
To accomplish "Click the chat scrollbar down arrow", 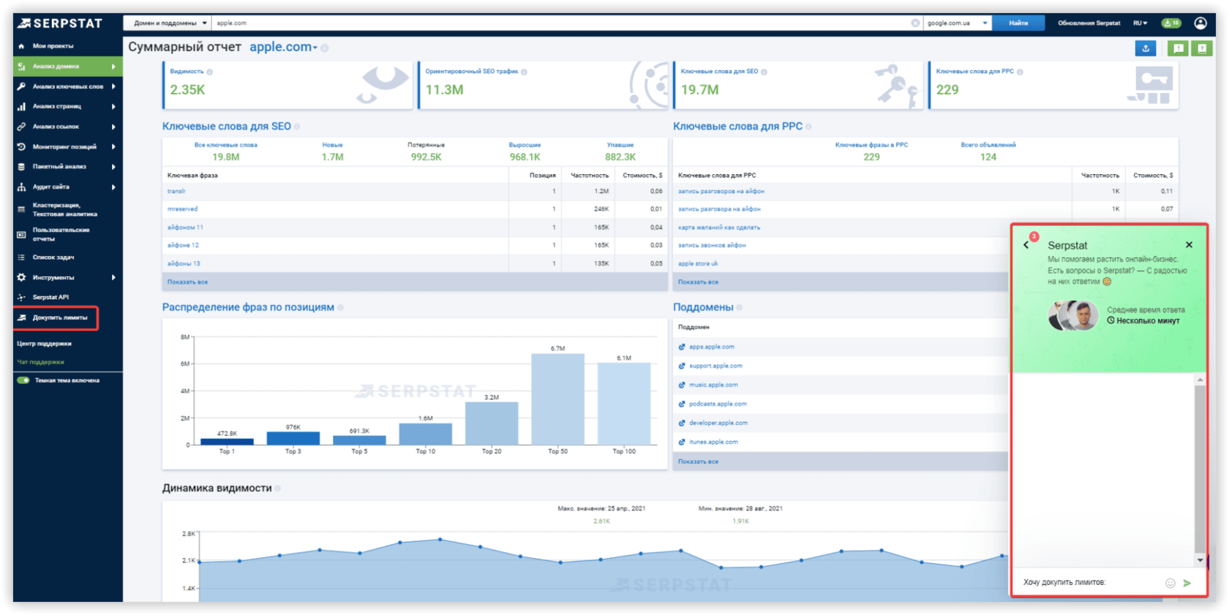I will 1200,560.
